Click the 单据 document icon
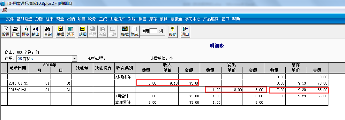Image resolution: width=345 pixels, height=120 pixels. pyautogui.click(x=60, y=32)
